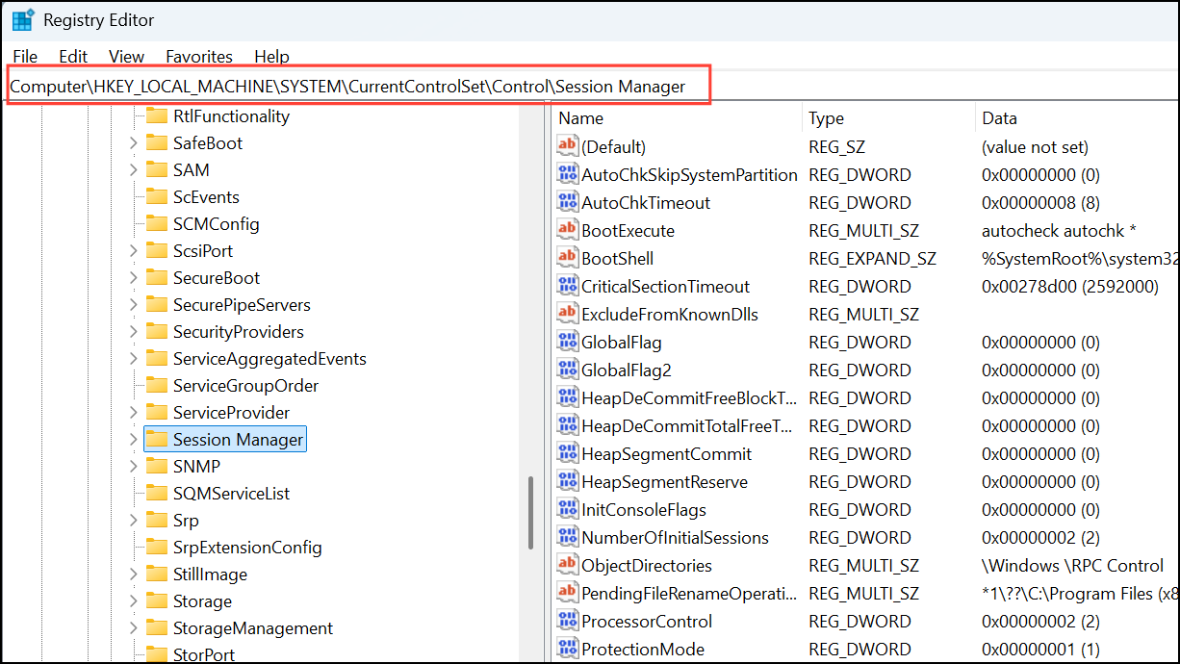Expand the SNMP key
Viewport: 1180px width, 664px height.
coord(133,467)
